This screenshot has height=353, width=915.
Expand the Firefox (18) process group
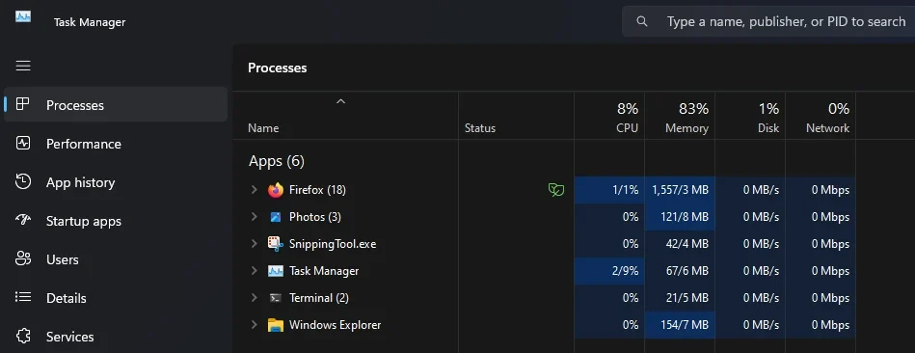pos(254,190)
